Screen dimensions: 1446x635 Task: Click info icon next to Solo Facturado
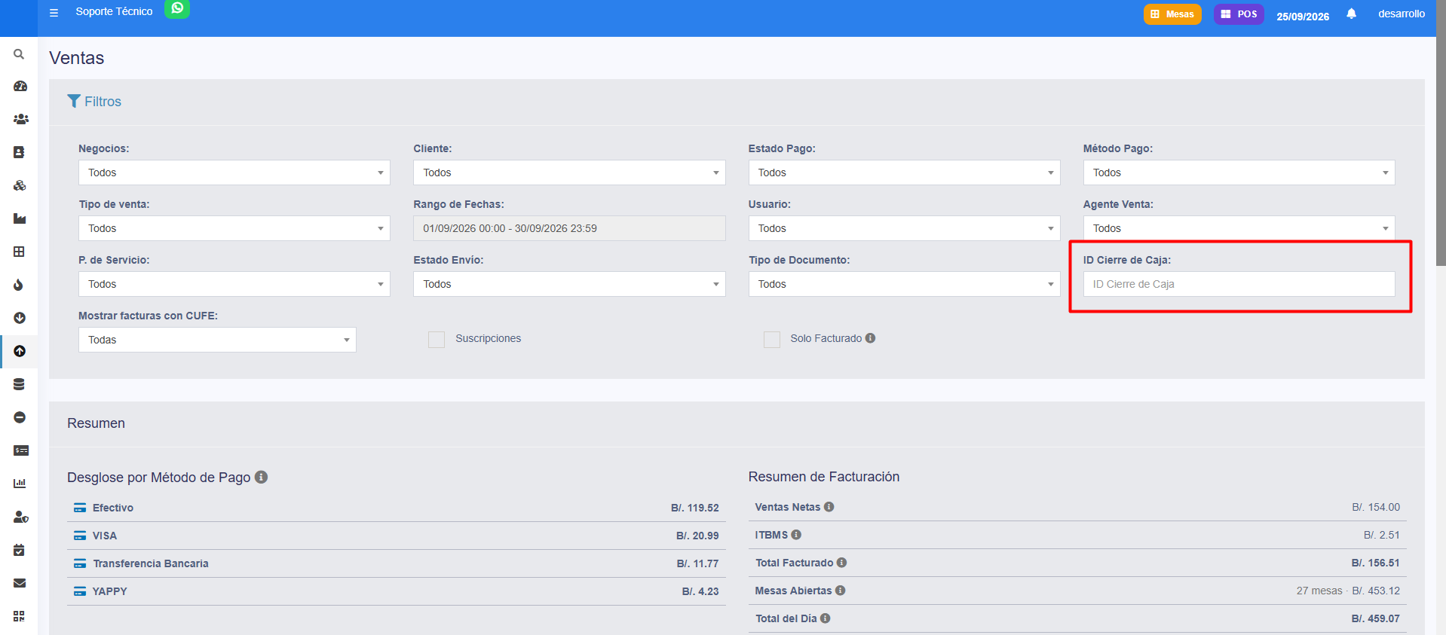tap(870, 338)
